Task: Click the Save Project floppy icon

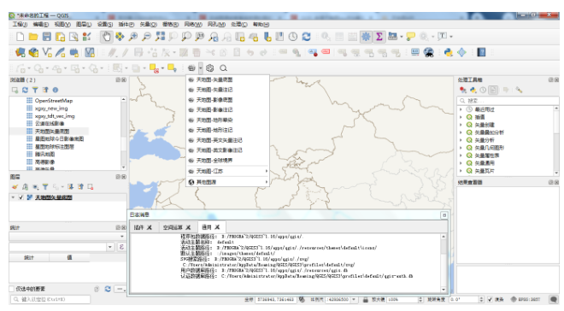Action: 47,37
